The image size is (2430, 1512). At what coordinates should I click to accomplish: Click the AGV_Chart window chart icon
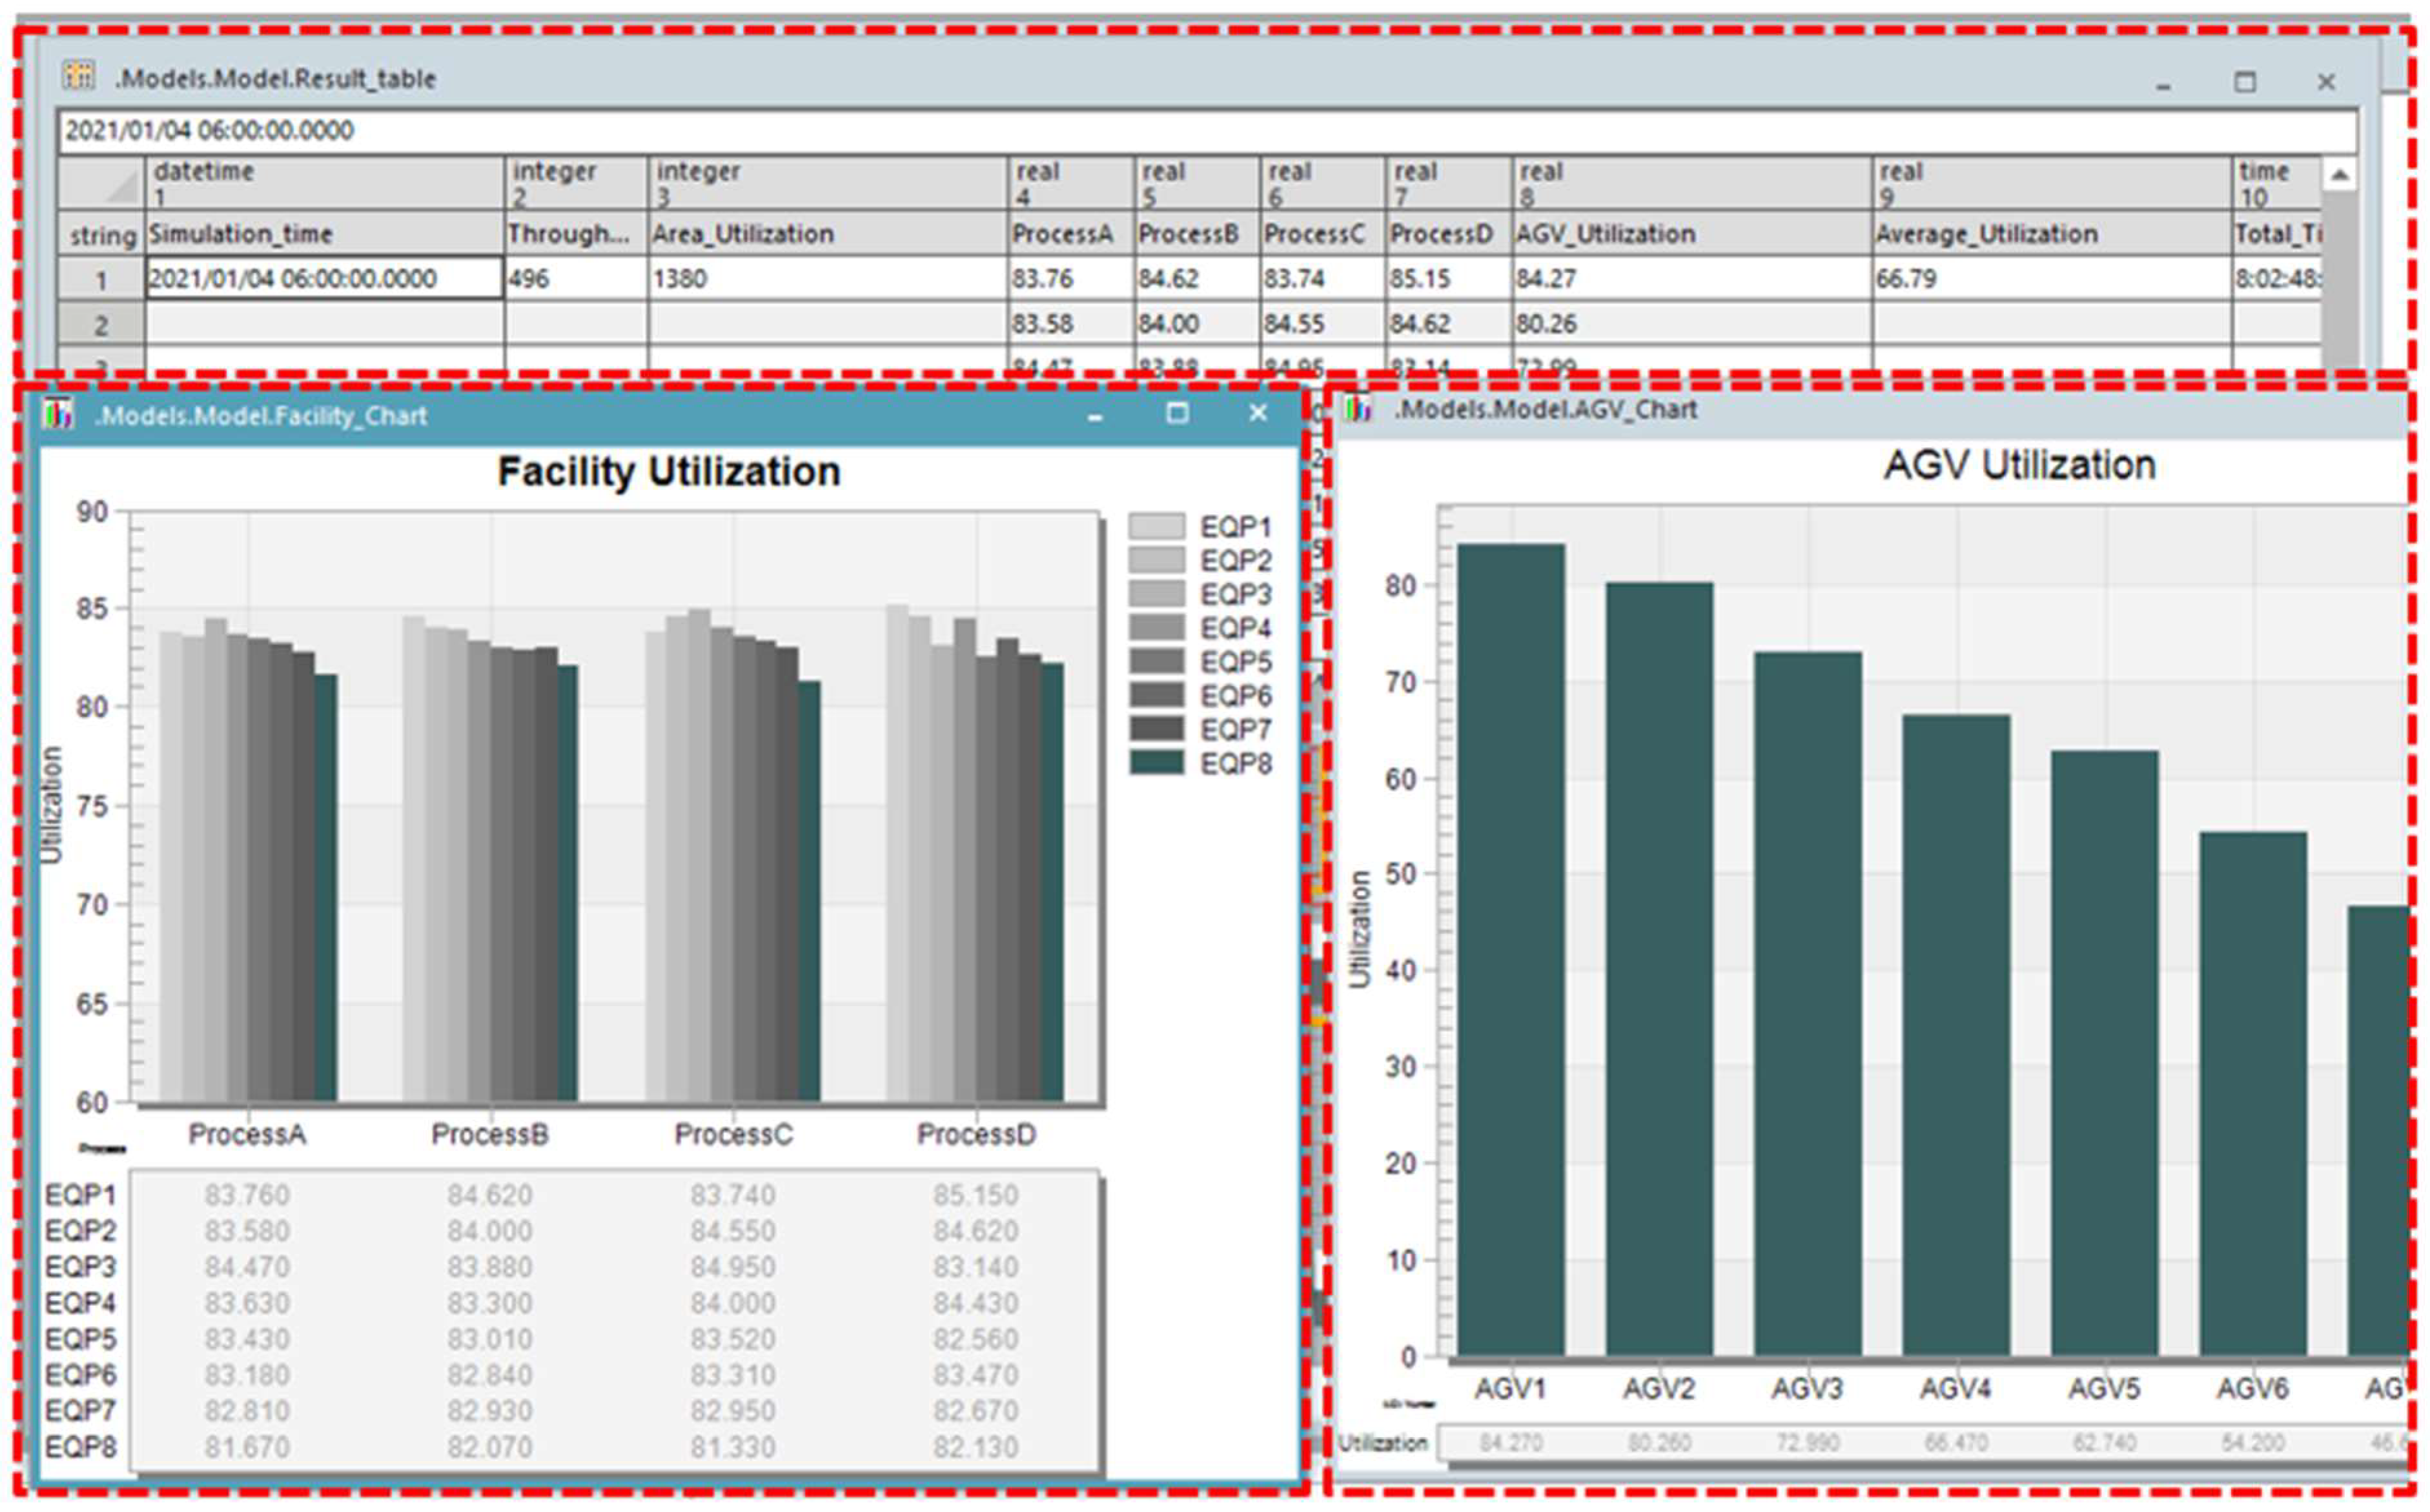point(1358,408)
